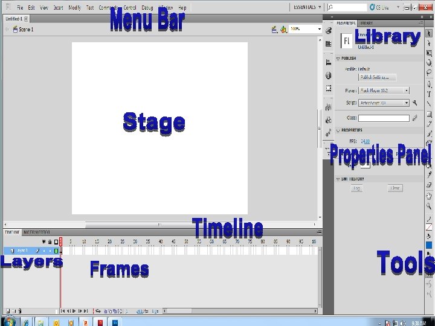Click the New Layer icon
Viewport: 435px width, 326px height.
click(8, 311)
